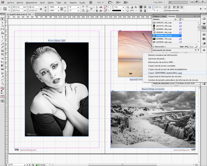Click the stroke color swatch in control bar
The height and width of the screenshot is (166, 207).
tap(106, 11)
